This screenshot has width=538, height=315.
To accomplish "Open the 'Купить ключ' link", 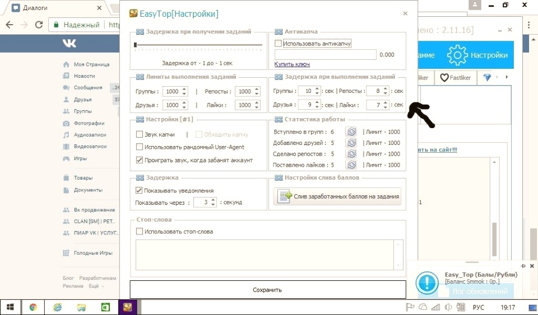I will point(292,64).
